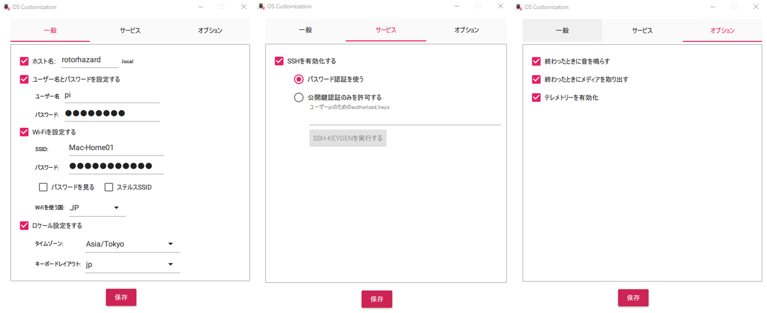Toggle the Wi-Fiを設定する checkbox
The image size is (767, 313).
click(x=24, y=132)
